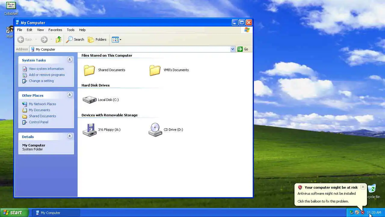385x217 pixels.
Task: Go to My Documents link
Action: click(39, 110)
